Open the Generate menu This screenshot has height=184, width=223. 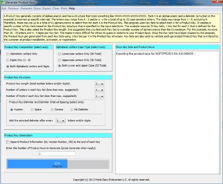coord(26,8)
